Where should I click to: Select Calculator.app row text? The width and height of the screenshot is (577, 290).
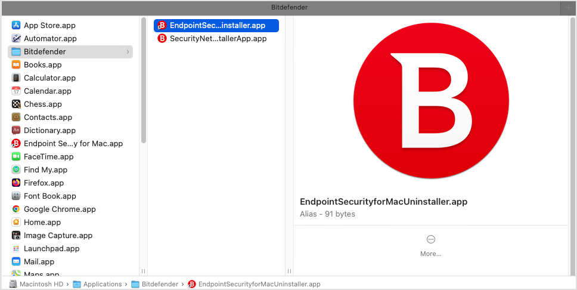[x=49, y=78]
